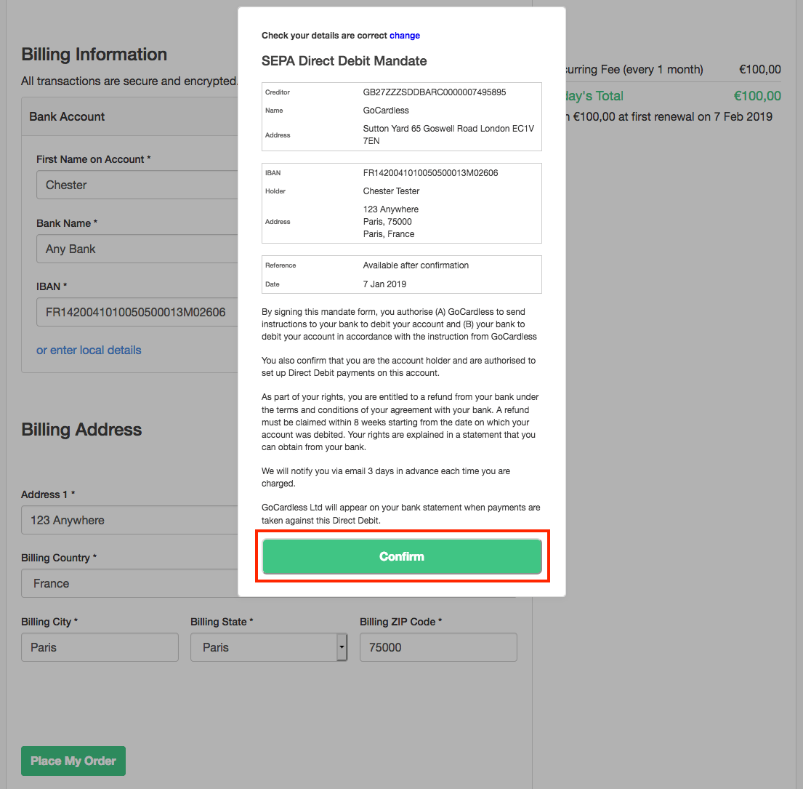
Task: Open the Billing Country dropdown showing France
Action: (131, 583)
